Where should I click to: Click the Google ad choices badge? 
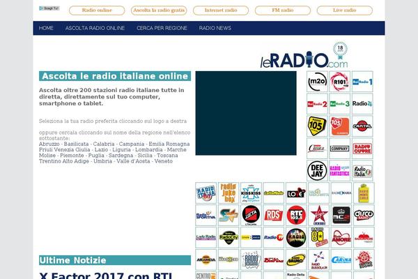pyautogui.click(x=49, y=8)
